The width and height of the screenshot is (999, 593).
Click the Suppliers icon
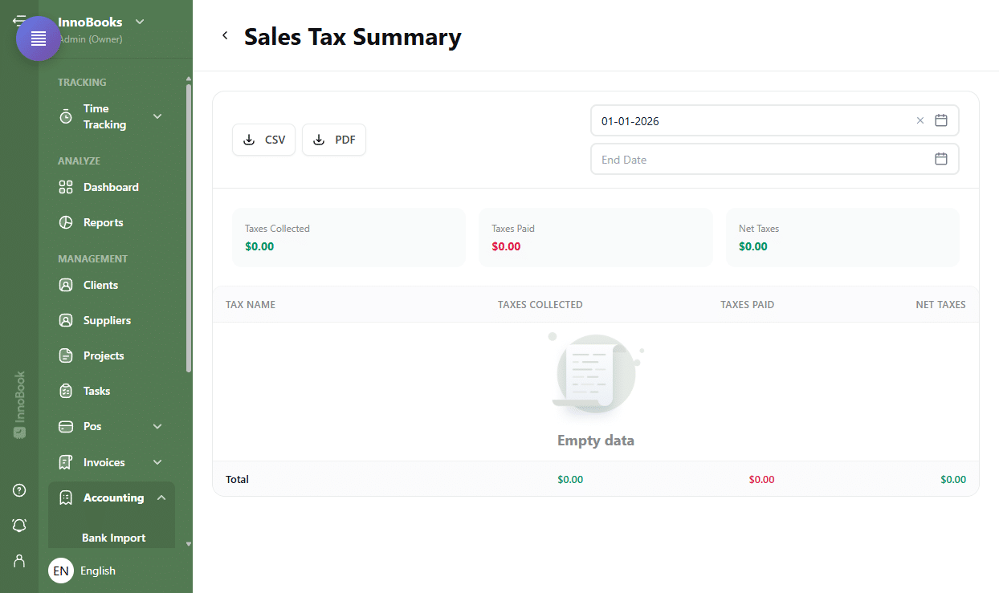[66, 320]
